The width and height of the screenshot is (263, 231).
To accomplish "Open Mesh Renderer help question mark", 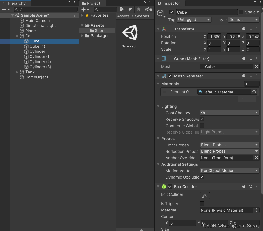I will 244,76.
